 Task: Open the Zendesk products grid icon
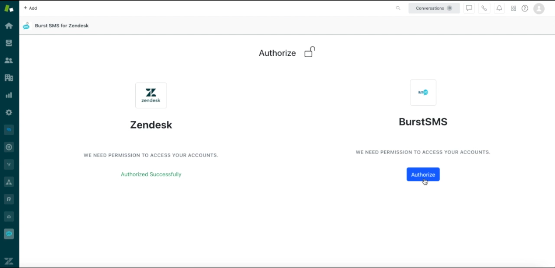click(513, 8)
